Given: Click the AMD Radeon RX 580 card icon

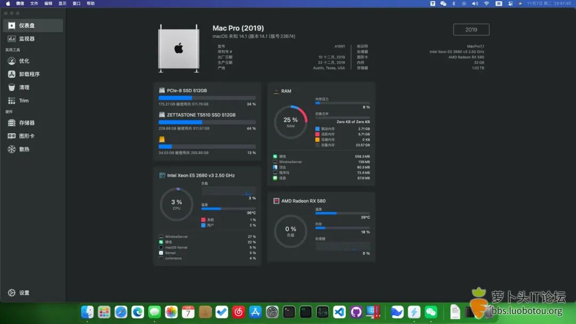Looking at the screenshot, I should [x=276, y=201].
